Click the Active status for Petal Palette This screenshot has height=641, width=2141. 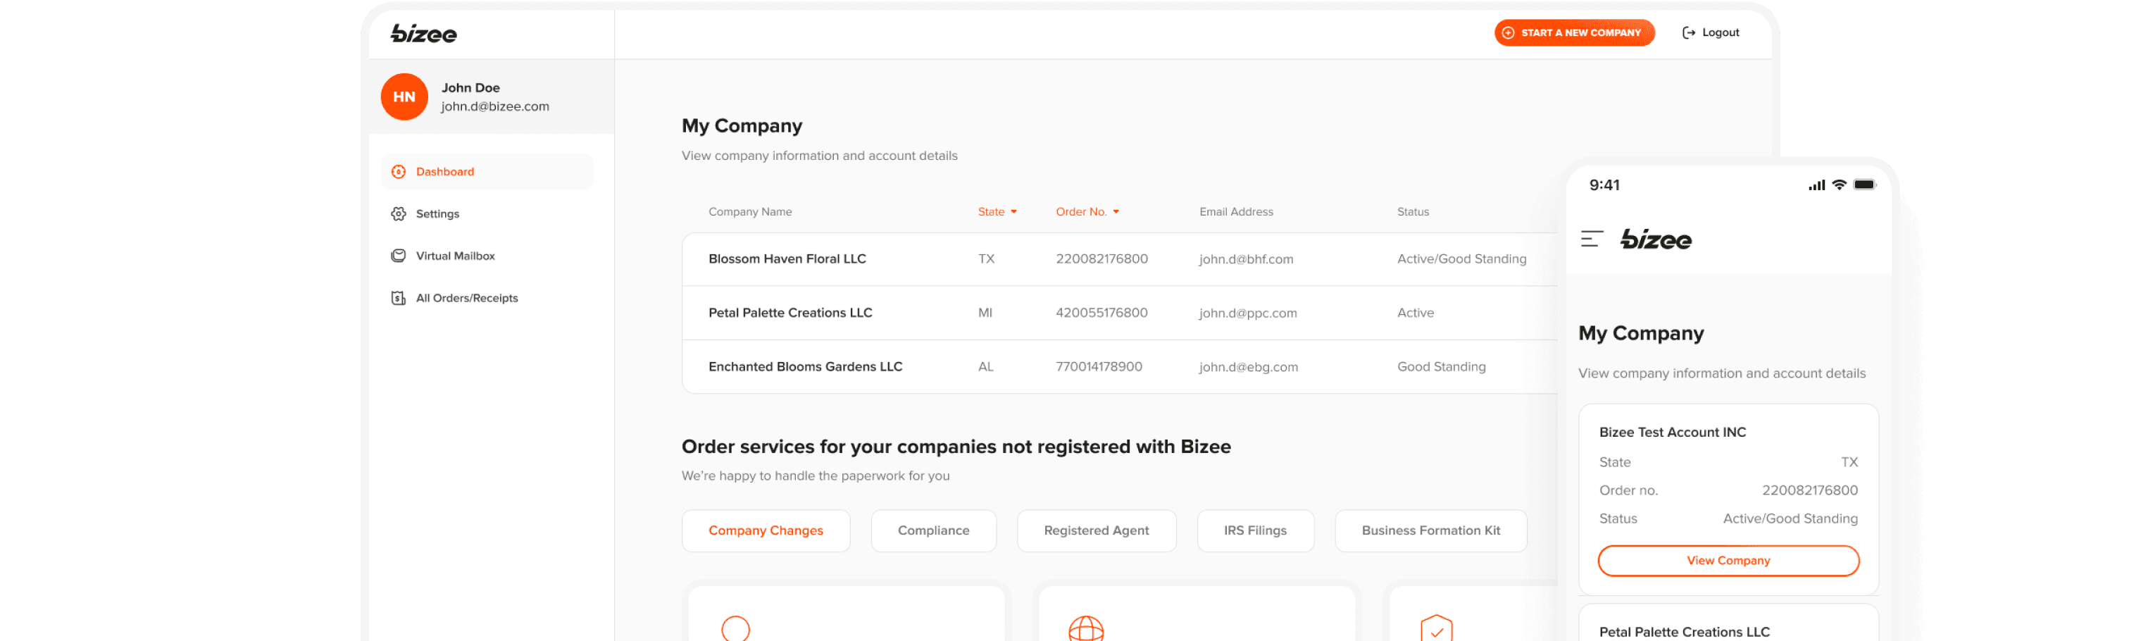(x=1416, y=313)
